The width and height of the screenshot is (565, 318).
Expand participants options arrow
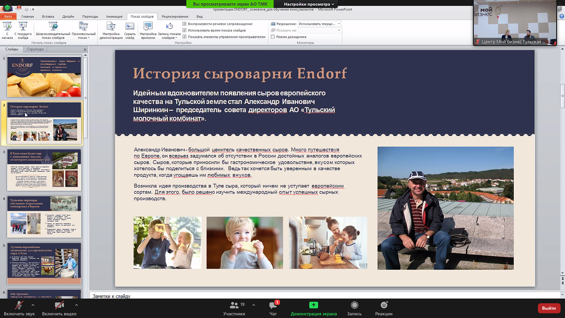253,305
